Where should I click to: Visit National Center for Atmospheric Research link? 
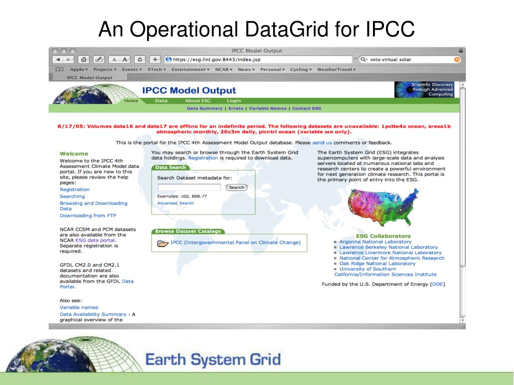pos(392,258)
